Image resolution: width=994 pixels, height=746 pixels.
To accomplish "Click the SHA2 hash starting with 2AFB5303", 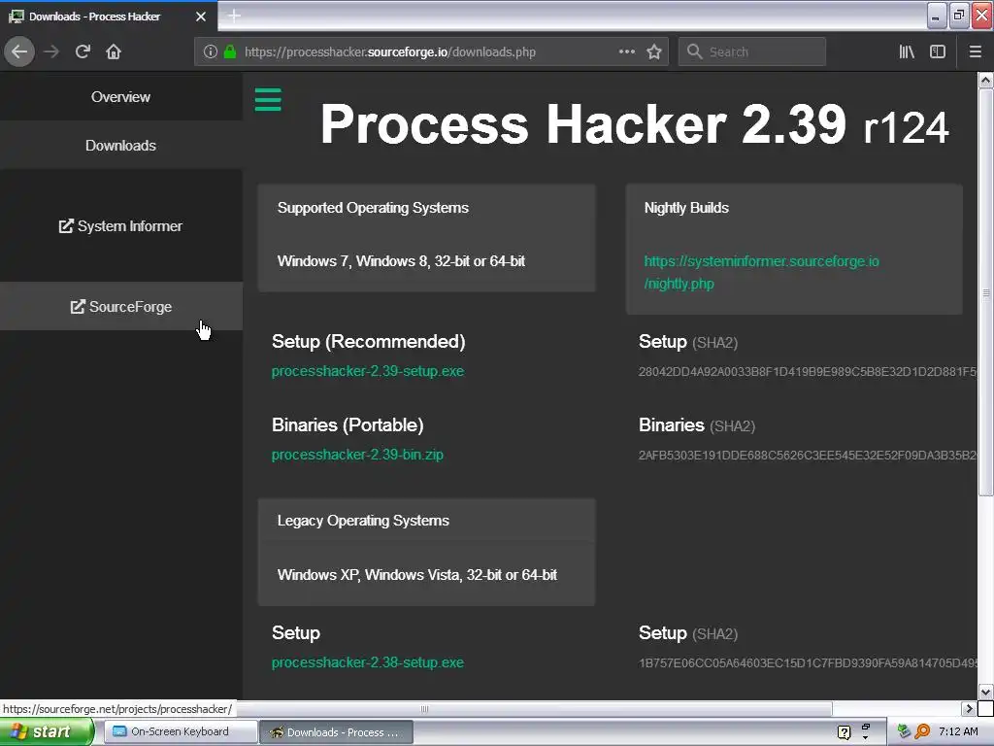I will [x=808, y=456].
